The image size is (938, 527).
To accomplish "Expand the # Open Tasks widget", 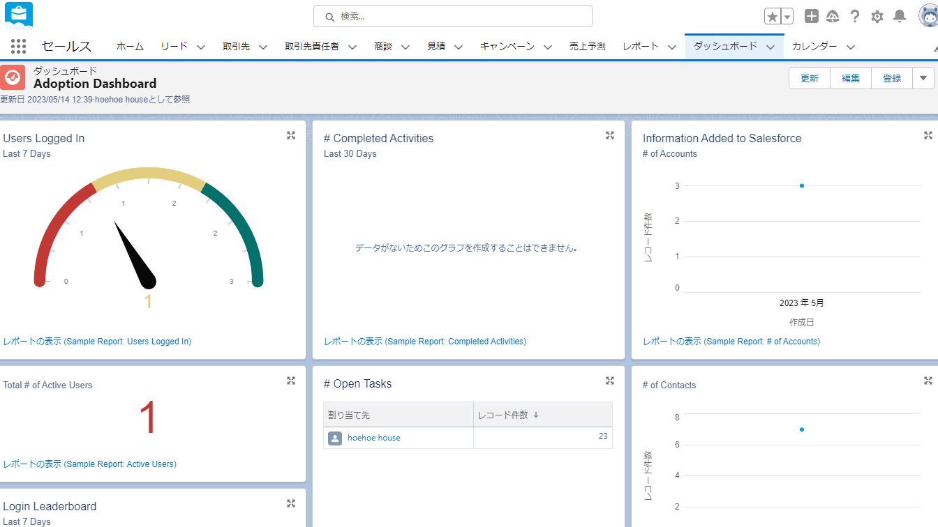I will (609, 381).
